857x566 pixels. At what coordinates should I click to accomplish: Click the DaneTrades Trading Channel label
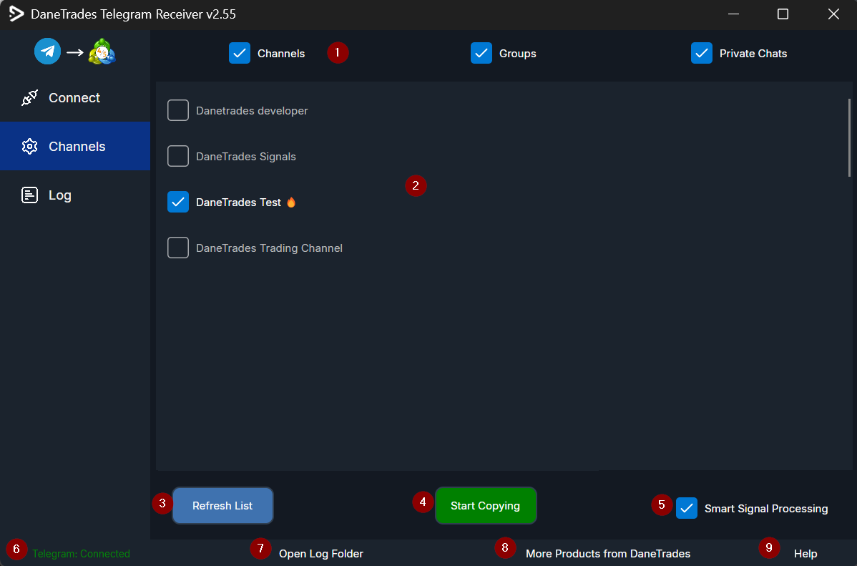270,248
